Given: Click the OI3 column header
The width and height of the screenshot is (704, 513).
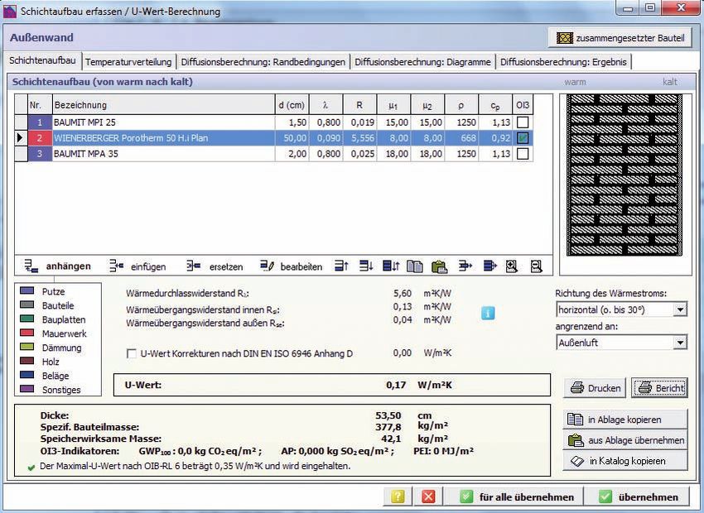Looking at the screenshot, I should (x=523, y=105).
